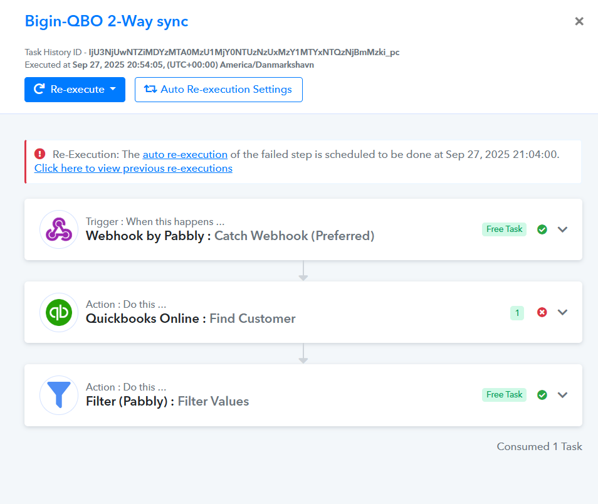Viewport: 598px width, 504px height.
Task: Click the Trigger : When this happens label
Action: point(155,222)
